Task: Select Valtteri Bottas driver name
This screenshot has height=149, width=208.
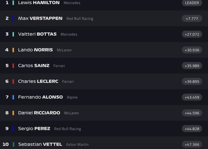Action: pyautogui.click(x=37, y=34)
